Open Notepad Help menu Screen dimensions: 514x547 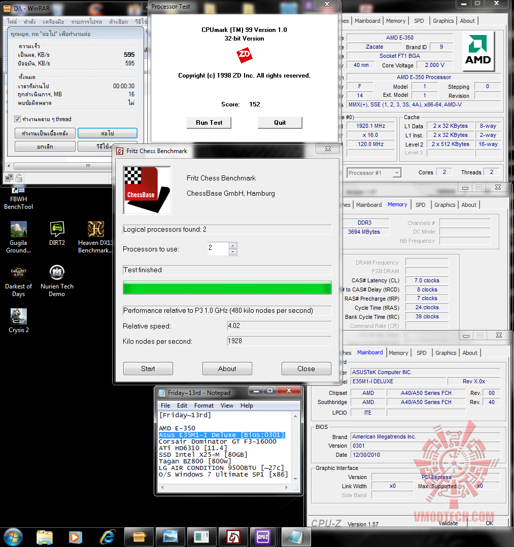(x=247, y=406)
